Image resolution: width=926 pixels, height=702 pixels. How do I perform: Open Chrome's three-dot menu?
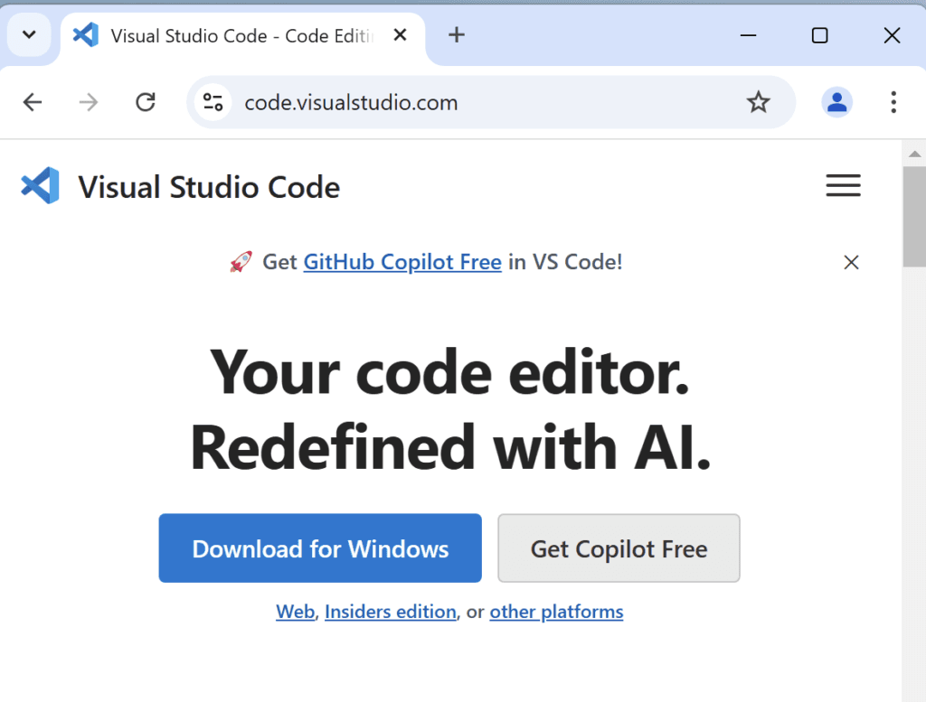pyautogui.click(x=893, y=102)
